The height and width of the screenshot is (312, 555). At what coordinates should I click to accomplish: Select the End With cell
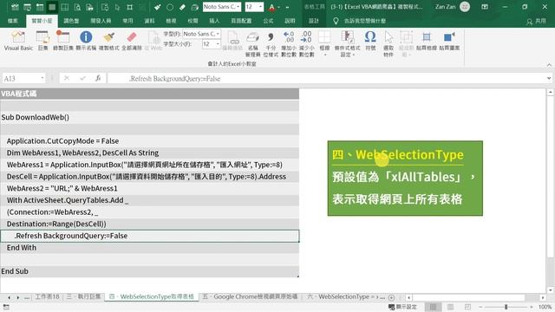point(149,248)
